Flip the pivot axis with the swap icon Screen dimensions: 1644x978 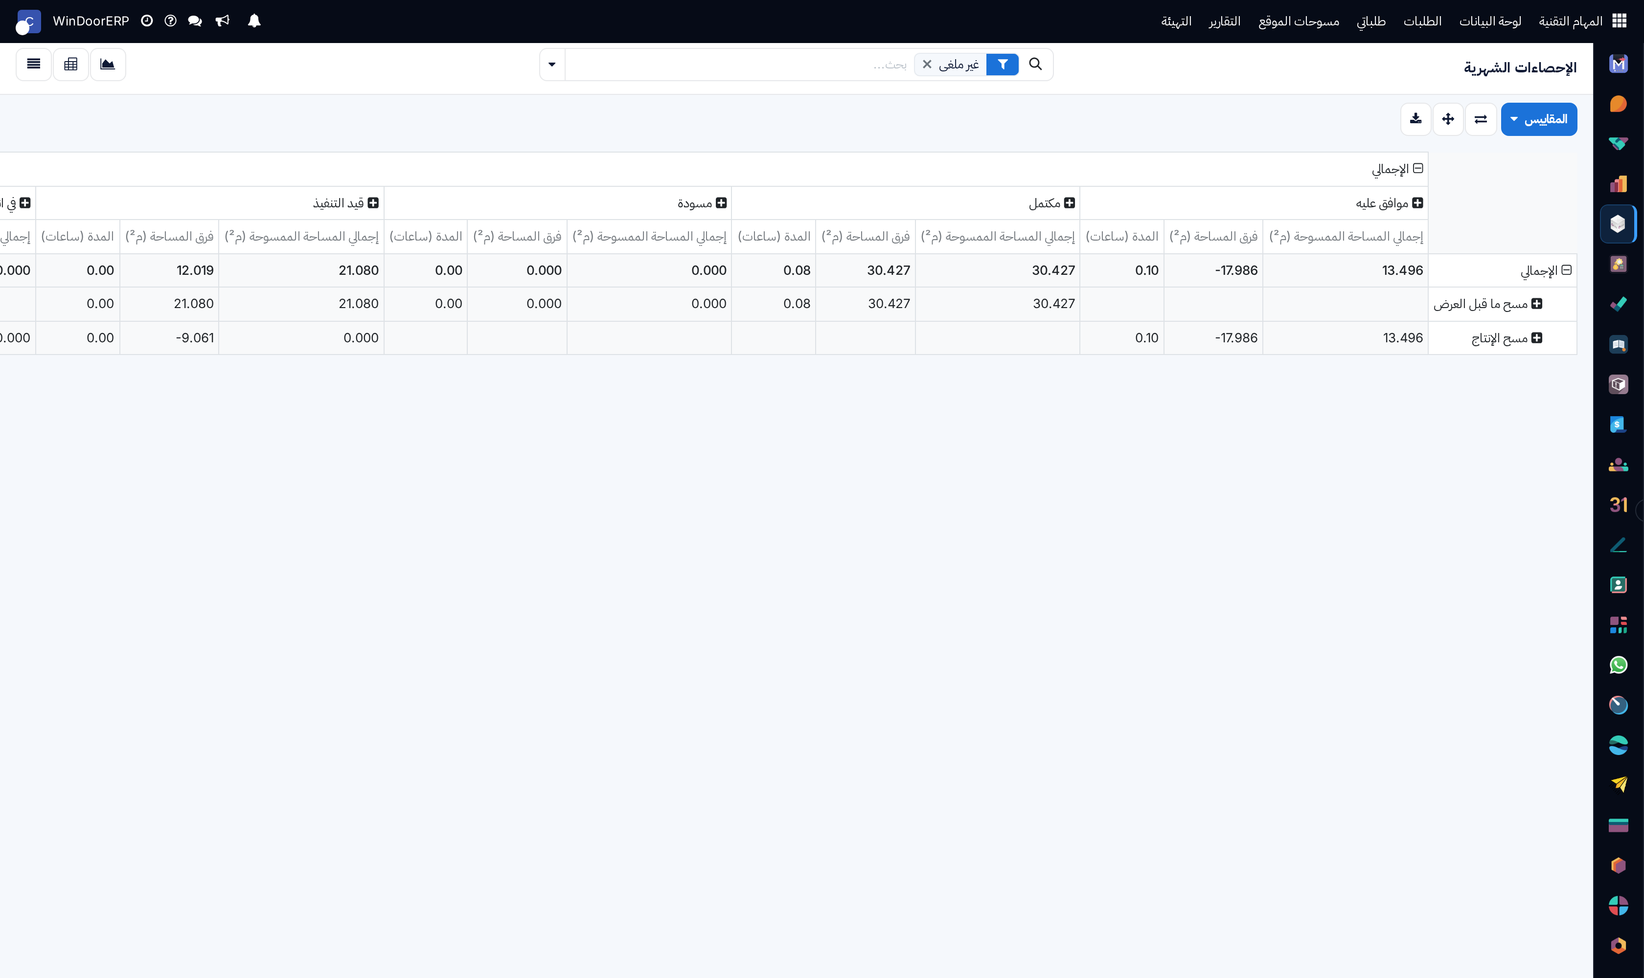(x=1481, y=119)
